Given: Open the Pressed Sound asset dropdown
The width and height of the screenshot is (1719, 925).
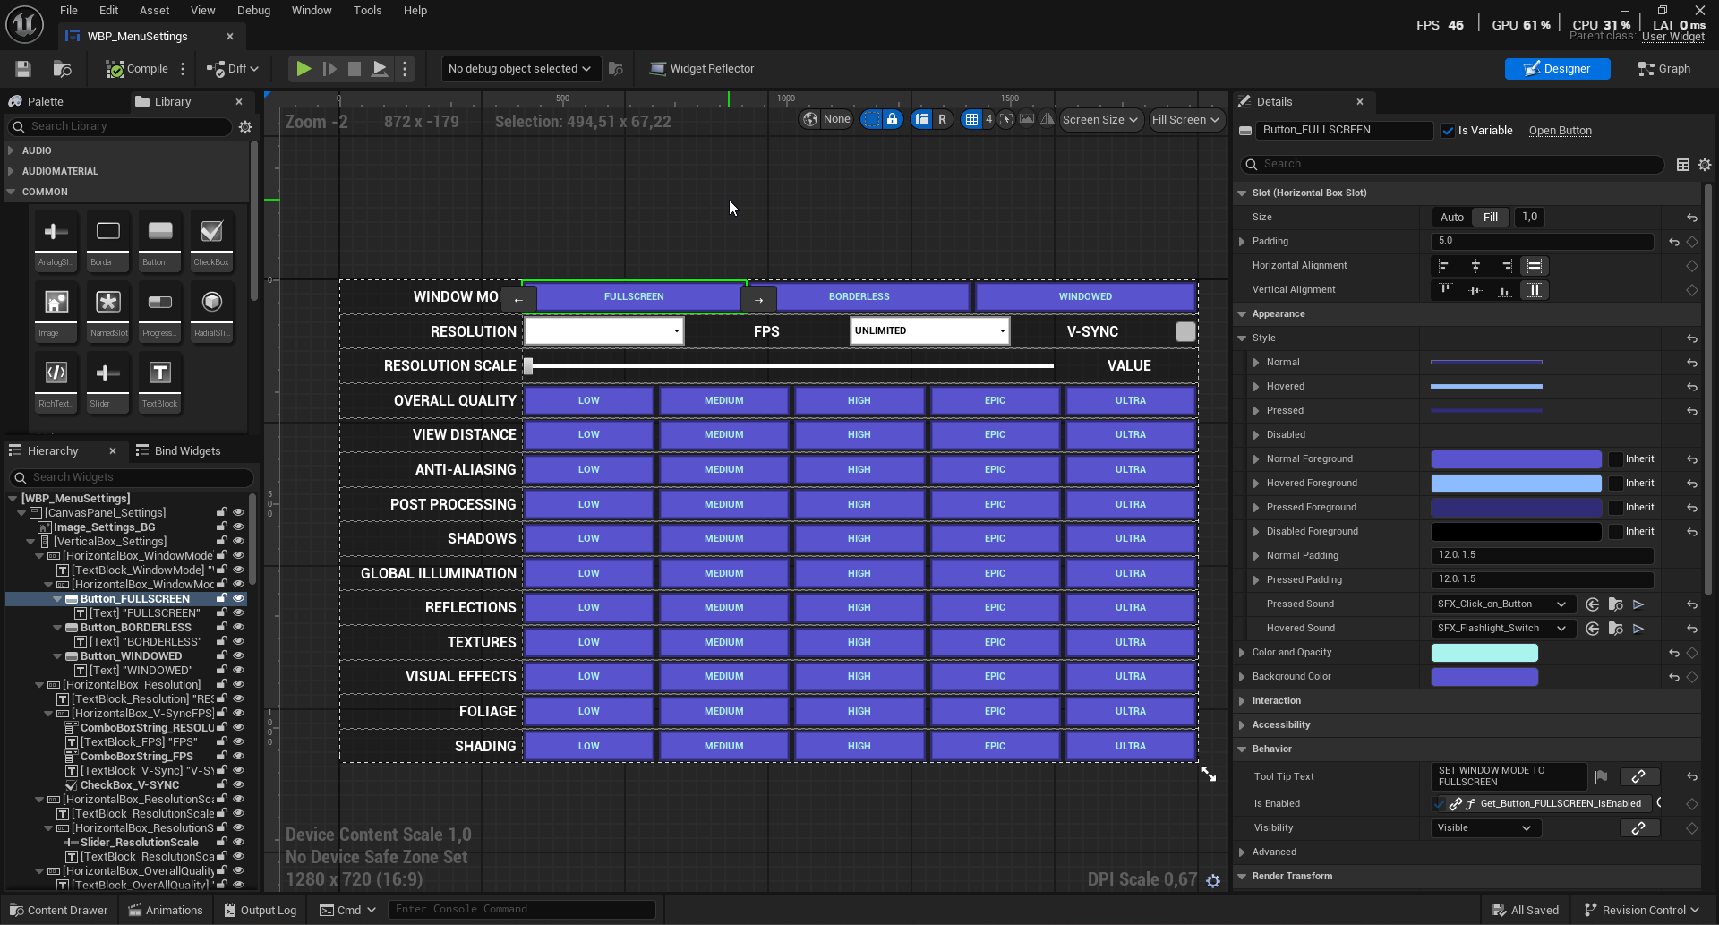Looking at the screenshot, I should 1502,604.
